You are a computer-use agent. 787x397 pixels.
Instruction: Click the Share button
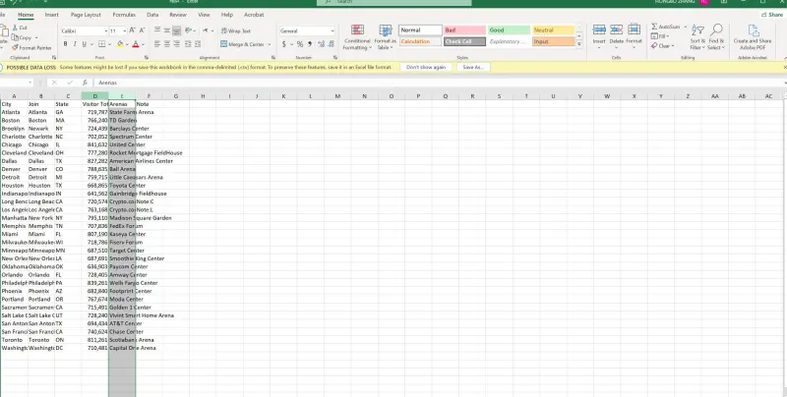tap(772, 15)
